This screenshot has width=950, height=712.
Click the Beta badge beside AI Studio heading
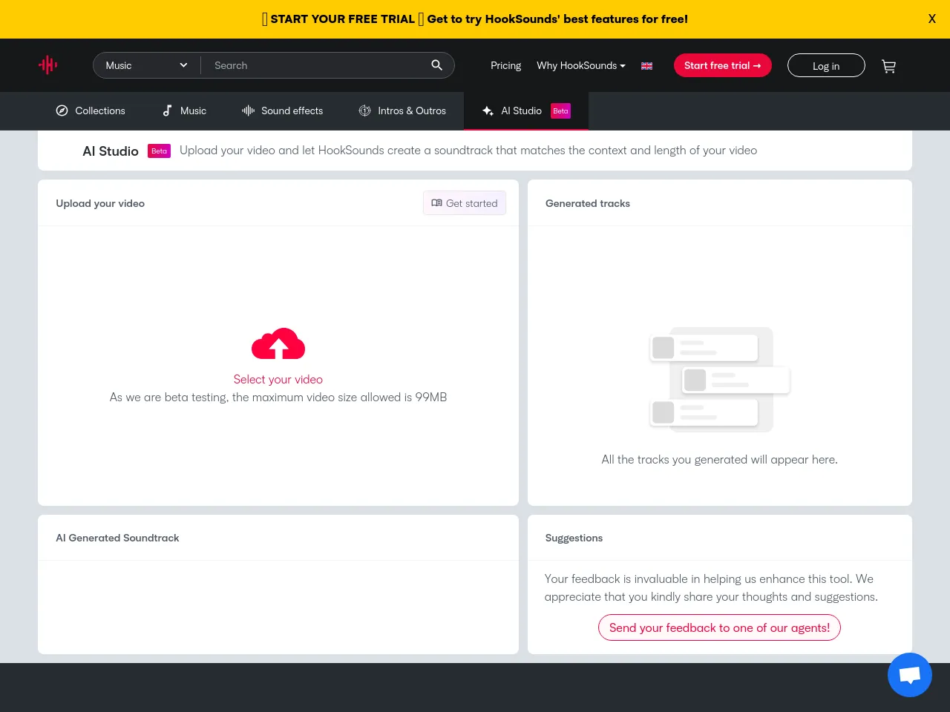click(x=159, y=151)
